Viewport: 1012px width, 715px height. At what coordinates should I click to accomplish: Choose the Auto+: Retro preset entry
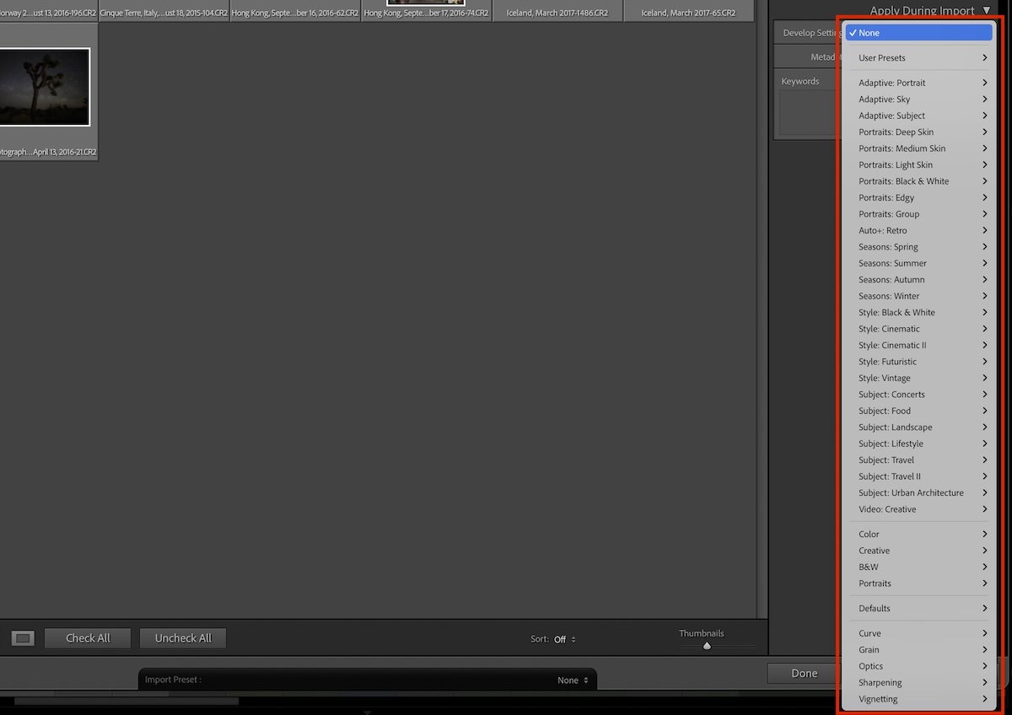(919, 230)
